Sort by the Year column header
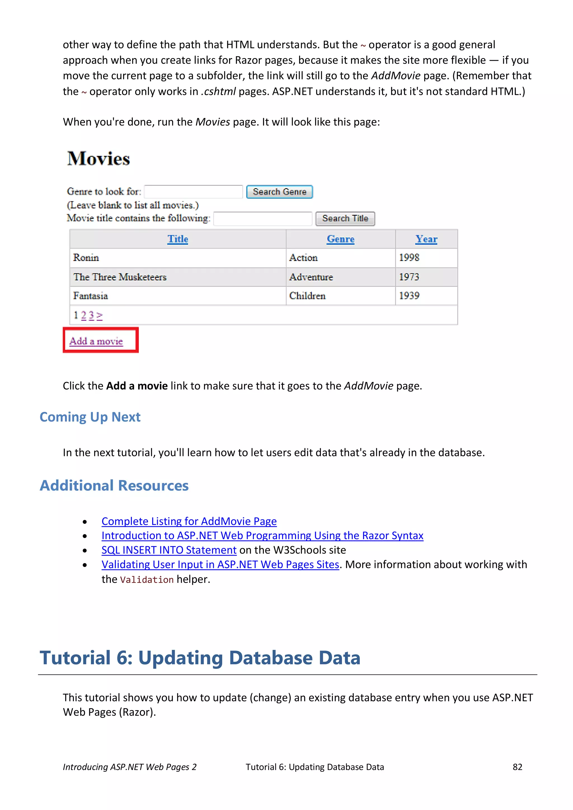The height and width of the screenshot is (810, 573). (426, 239)
